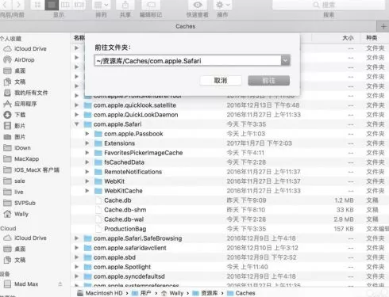Click the 前往 go button

tap(268, 81)
